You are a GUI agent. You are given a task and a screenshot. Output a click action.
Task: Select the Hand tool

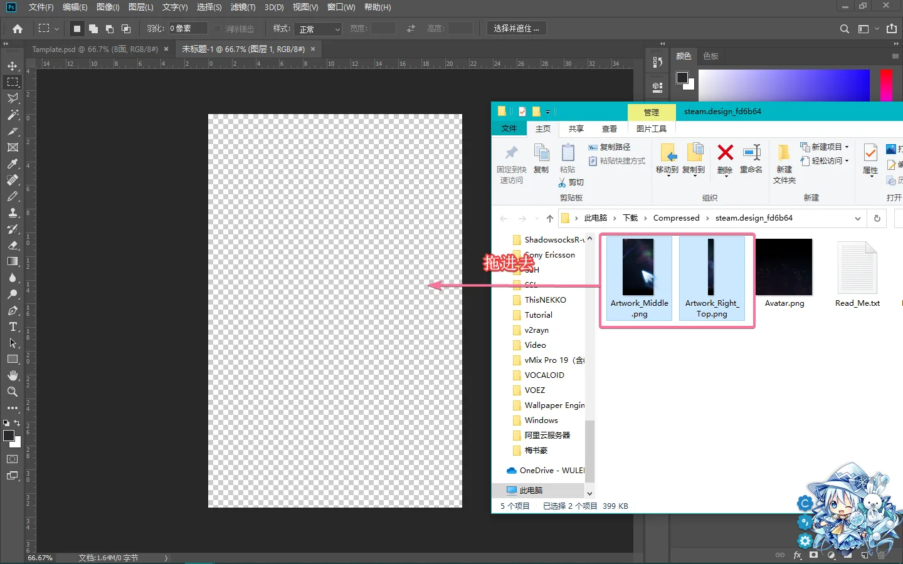[13, 375]
